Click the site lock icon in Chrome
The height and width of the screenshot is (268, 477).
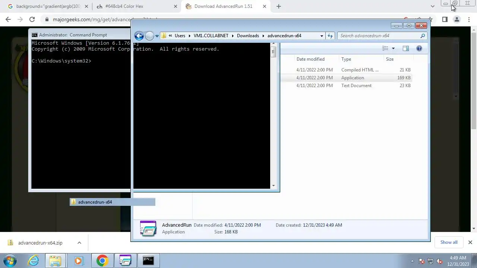point(47,19)
